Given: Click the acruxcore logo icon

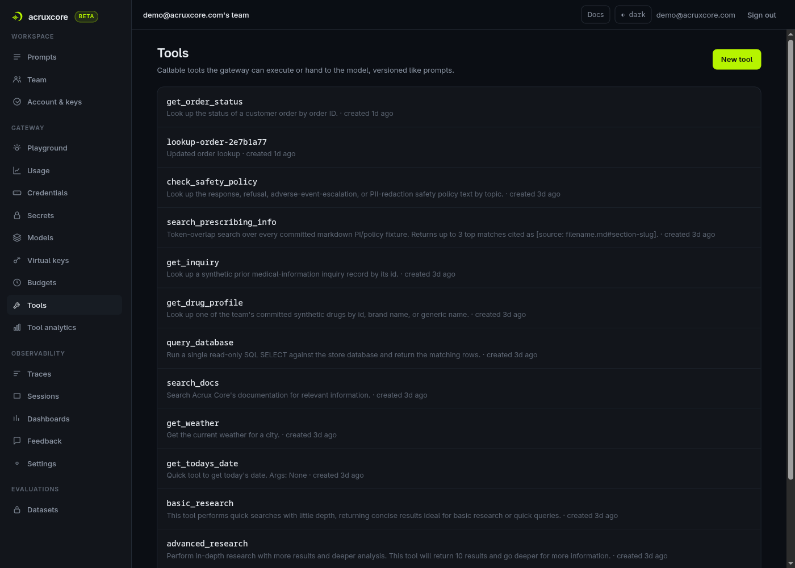Looking at the screenshot, I should (17, 16).
